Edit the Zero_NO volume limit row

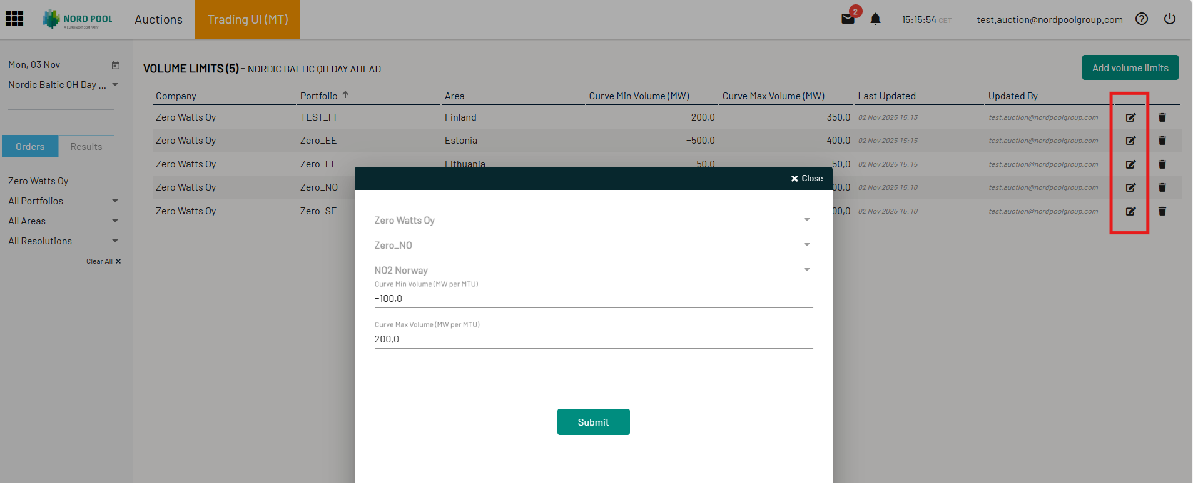(x=1130, y=187)
